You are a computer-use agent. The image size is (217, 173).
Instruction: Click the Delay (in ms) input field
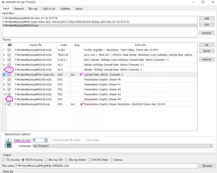point(39,140)
